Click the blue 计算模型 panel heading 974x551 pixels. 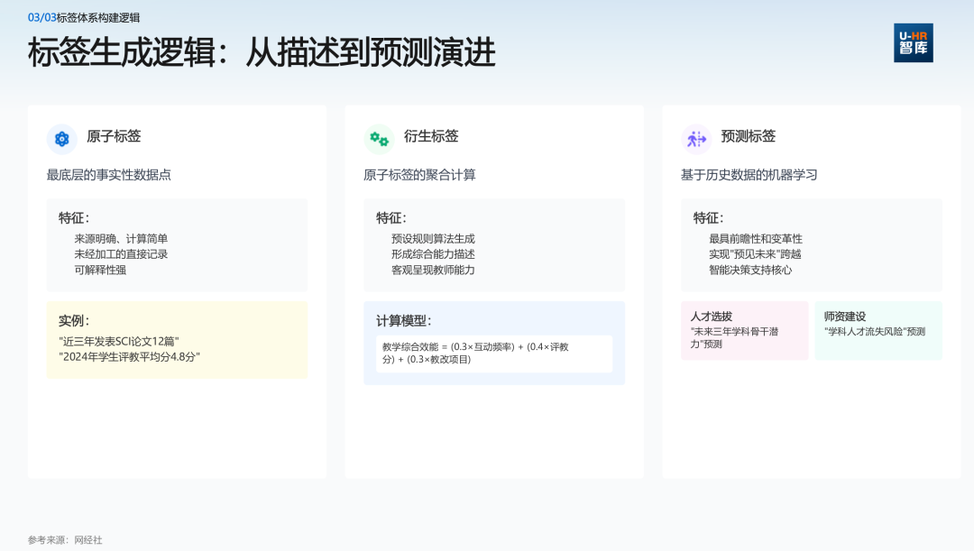click(403, 320)
